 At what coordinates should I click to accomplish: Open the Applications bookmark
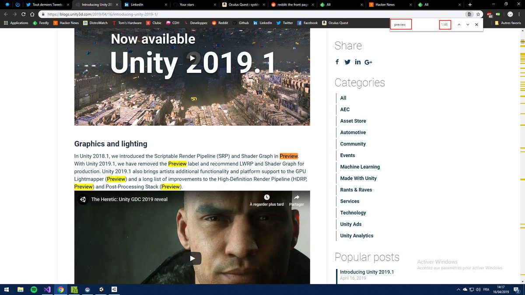16,23
